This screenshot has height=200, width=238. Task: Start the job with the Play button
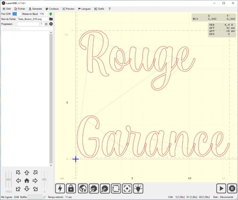pos(221,189)
